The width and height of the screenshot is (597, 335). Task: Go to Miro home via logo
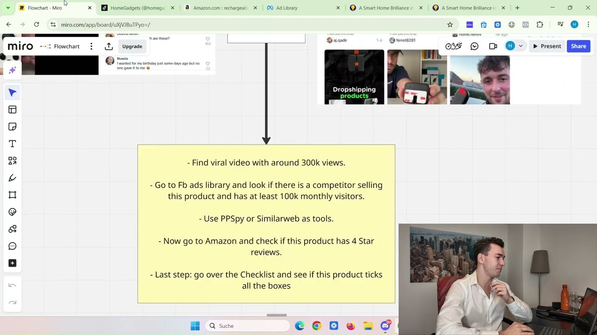(x=21, y=46)
